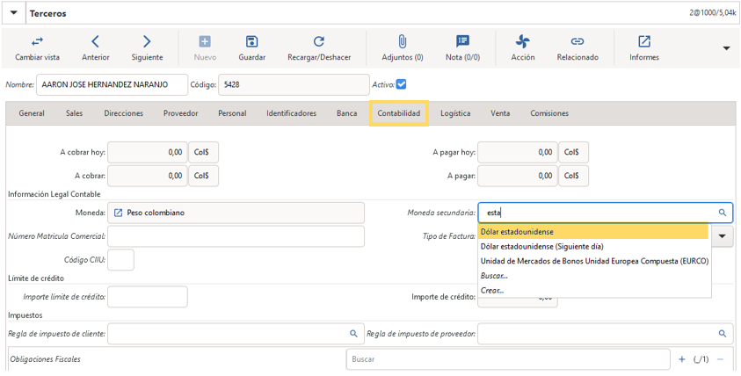Open the Nota (0/0) chat icon
741x376 pixels.
coord(462,42)
